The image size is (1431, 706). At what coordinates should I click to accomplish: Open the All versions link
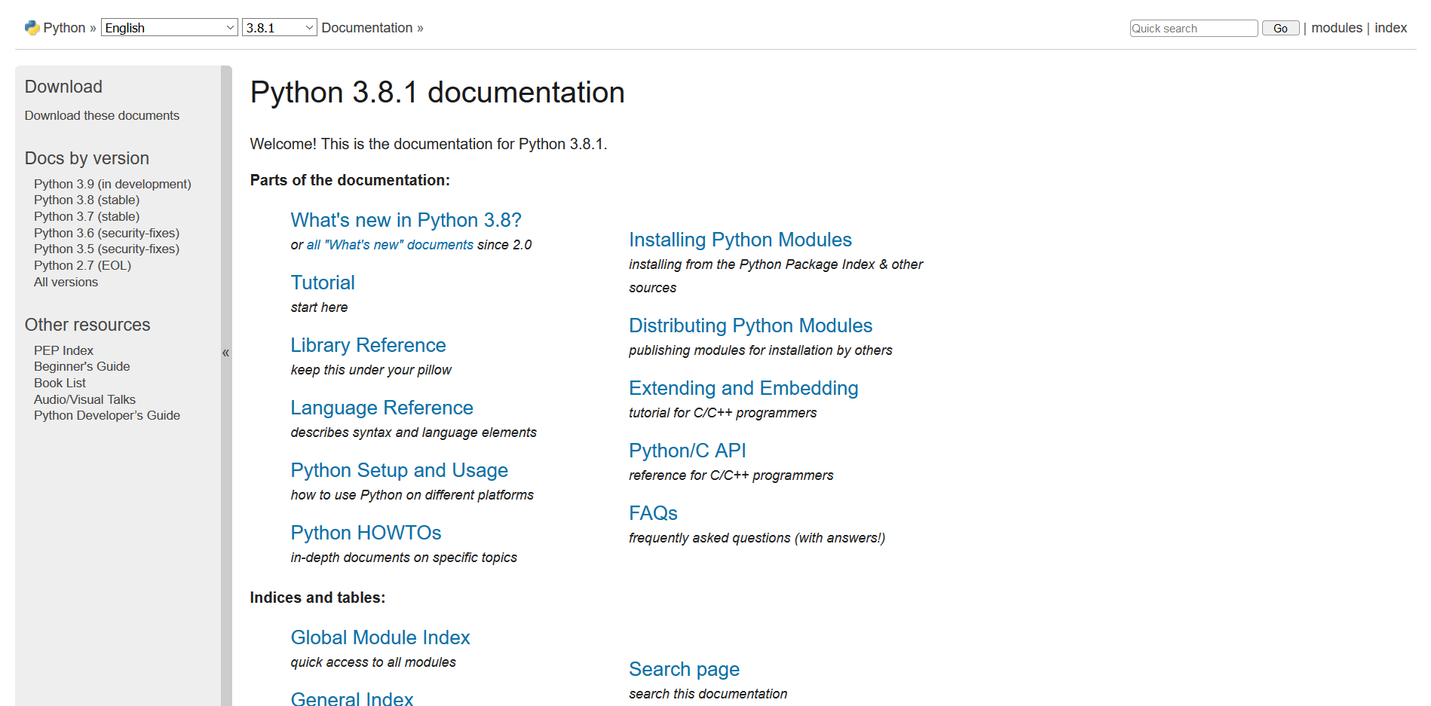pyautogui.click(x=66, y=282)
